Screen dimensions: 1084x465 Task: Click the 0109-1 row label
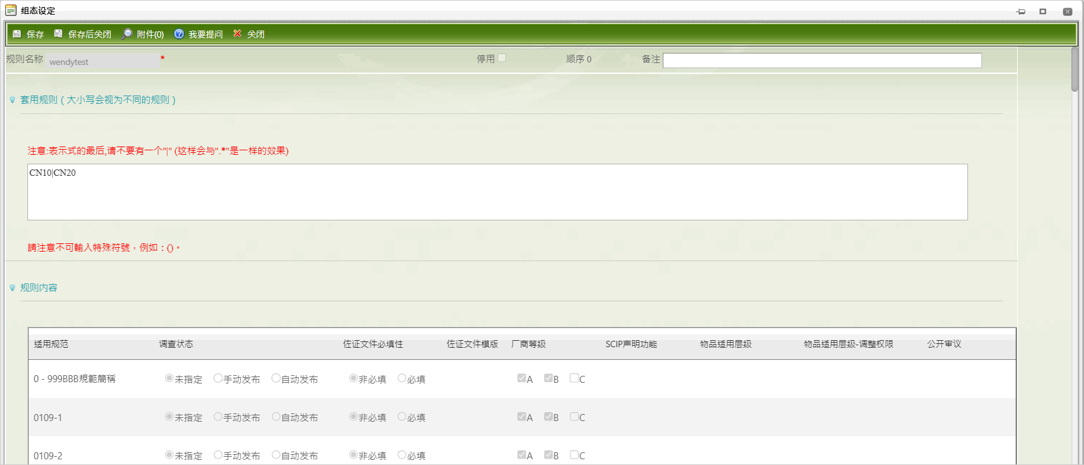48,418
